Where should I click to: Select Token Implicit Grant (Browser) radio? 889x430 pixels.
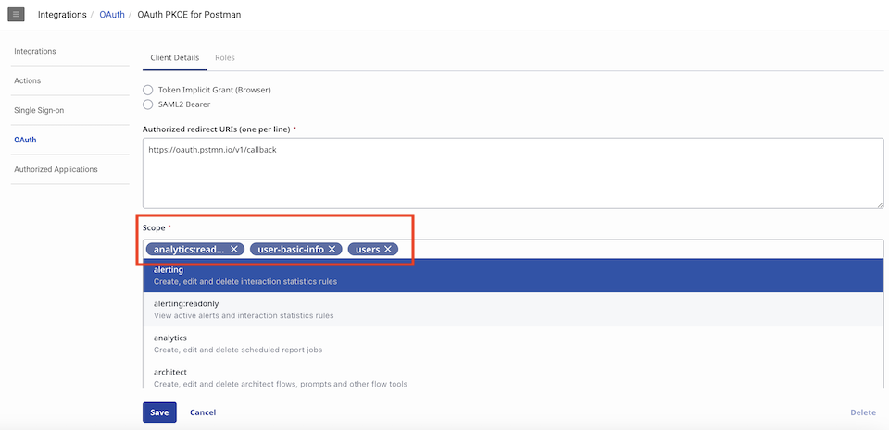[148, 90]
